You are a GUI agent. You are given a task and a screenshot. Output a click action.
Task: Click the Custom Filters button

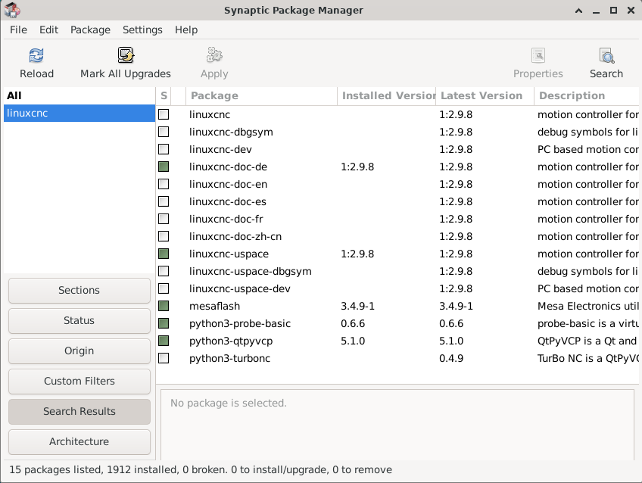coord(79,381)
